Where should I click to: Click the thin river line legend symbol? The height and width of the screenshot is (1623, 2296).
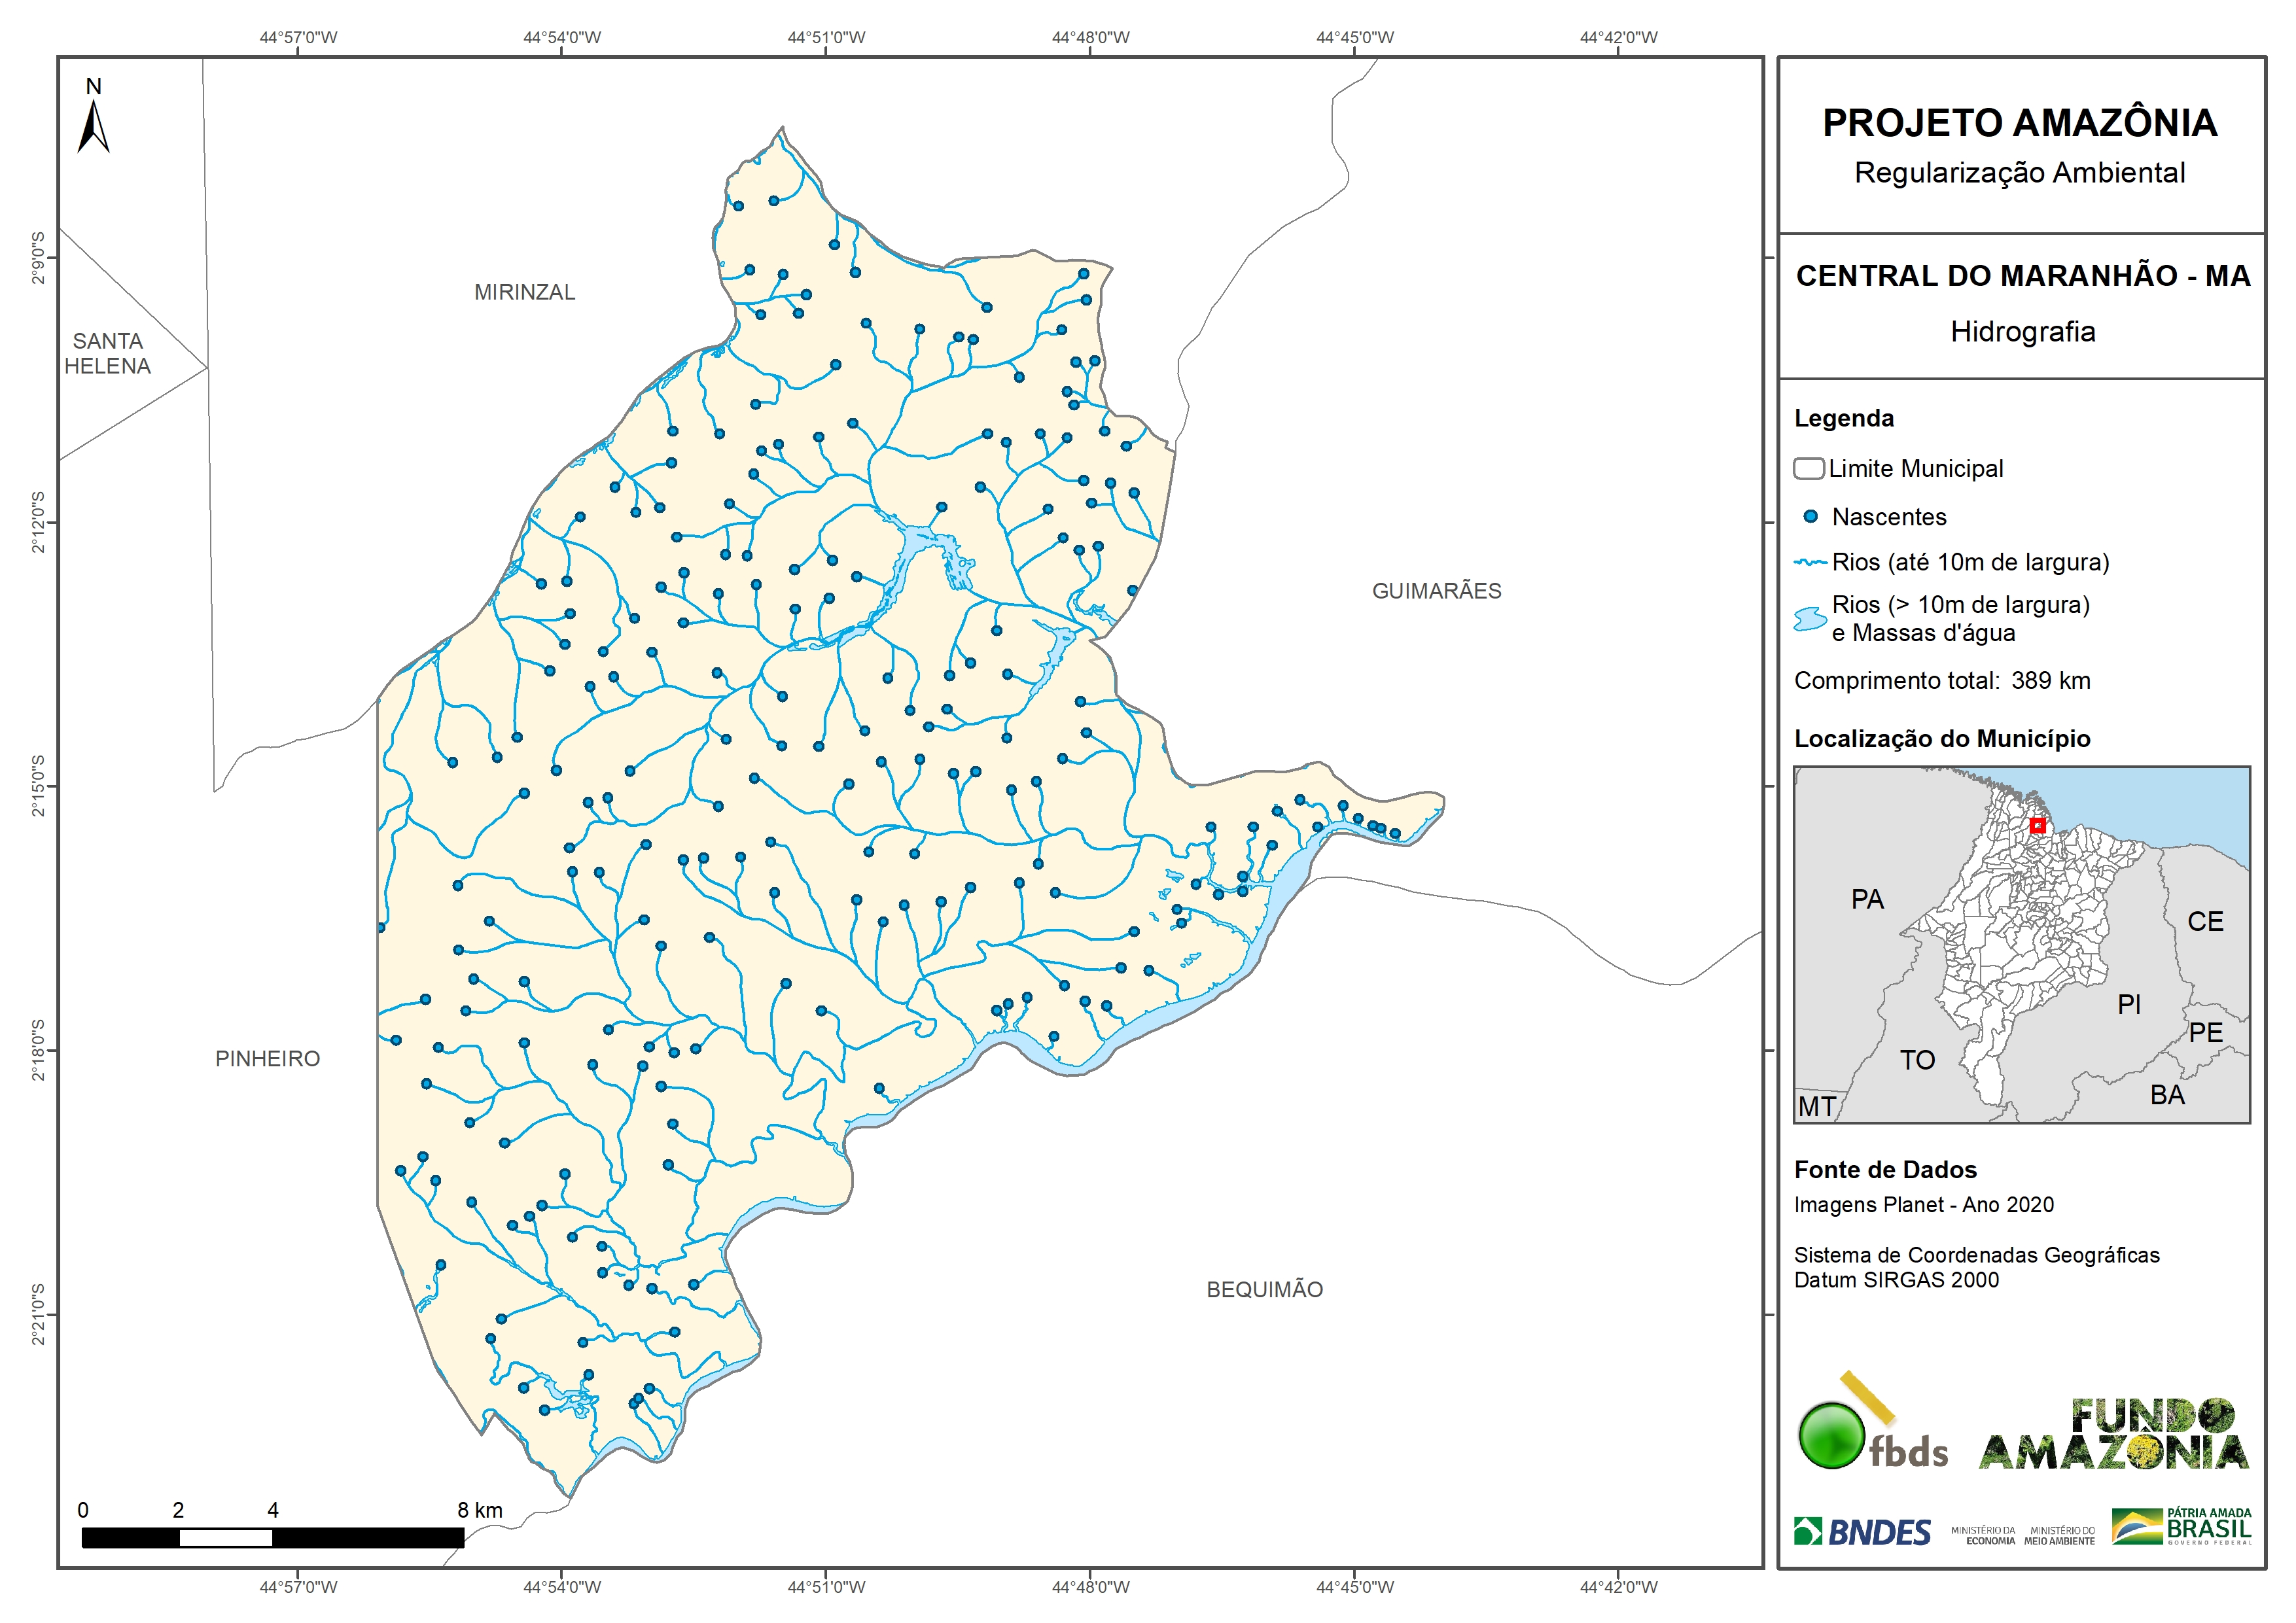click(x=1810, y=563)
